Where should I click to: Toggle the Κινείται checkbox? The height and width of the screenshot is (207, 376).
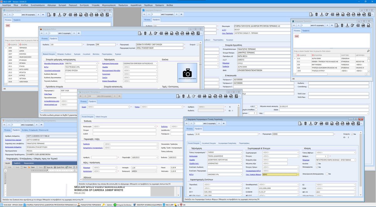pos(316,163)
